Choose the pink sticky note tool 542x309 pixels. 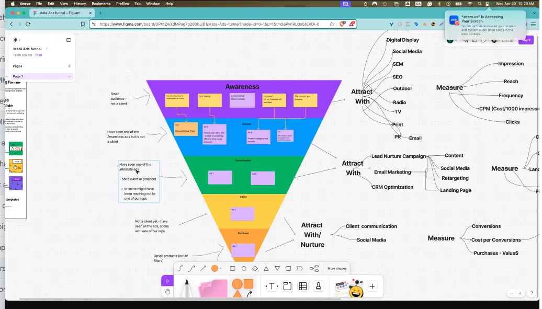tap(213, 288)
